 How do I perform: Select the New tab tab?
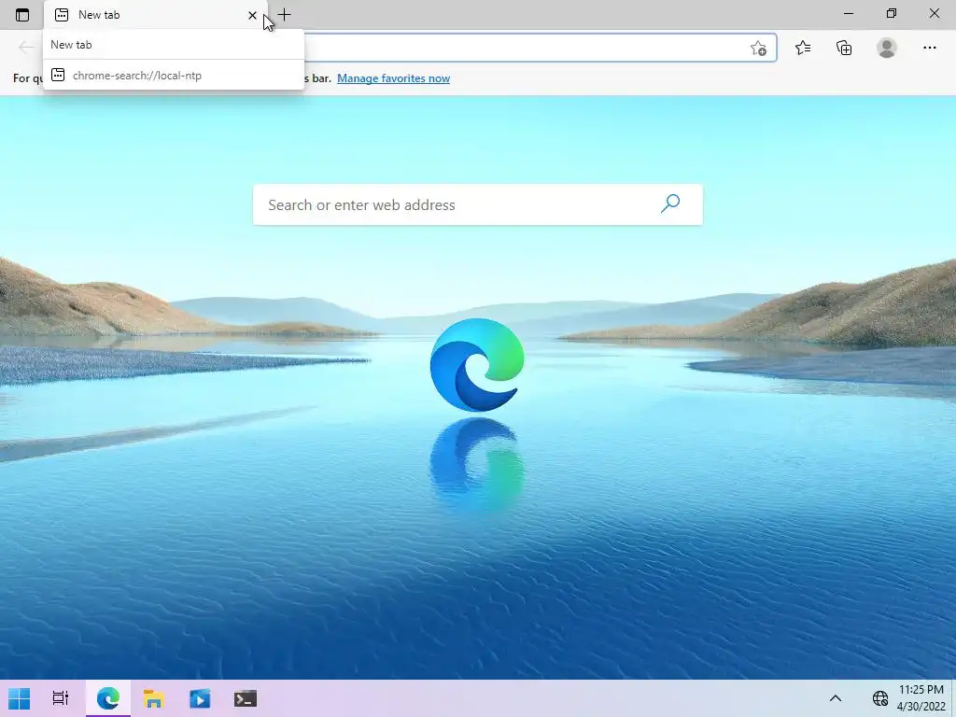point(156,15)
